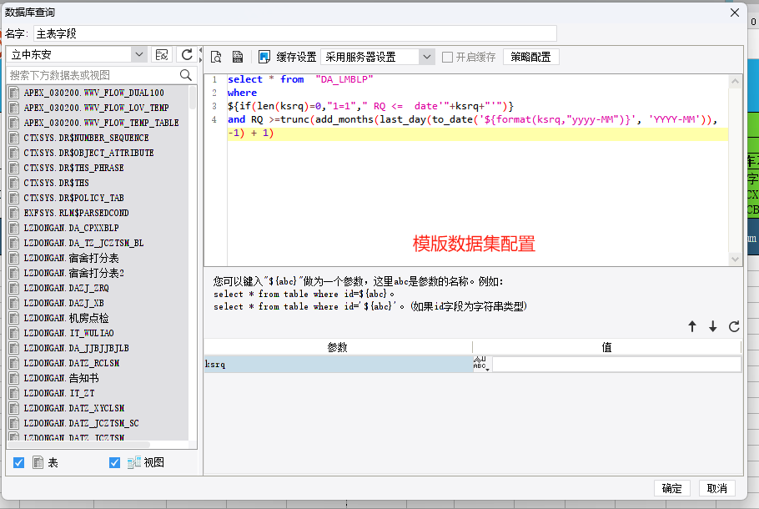Select CTXSYS.DR$THS_PHRASE table
Screen dimensions: 759x509
coord(73,168)
